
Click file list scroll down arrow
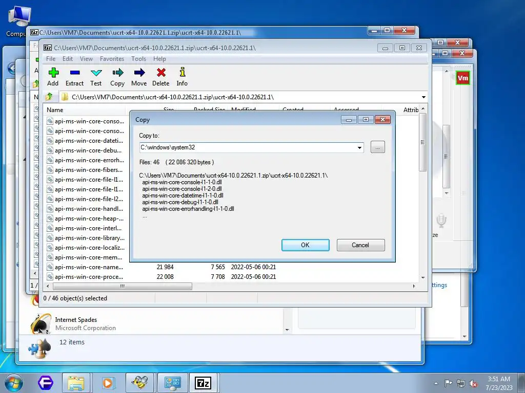[x=423, y=277]
